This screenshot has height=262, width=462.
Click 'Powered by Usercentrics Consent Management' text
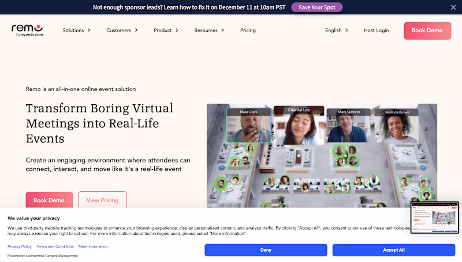tap(43, 256)
